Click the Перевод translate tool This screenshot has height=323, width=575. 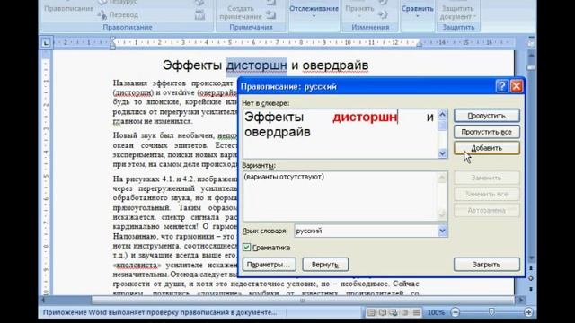[x=119, y=14]
